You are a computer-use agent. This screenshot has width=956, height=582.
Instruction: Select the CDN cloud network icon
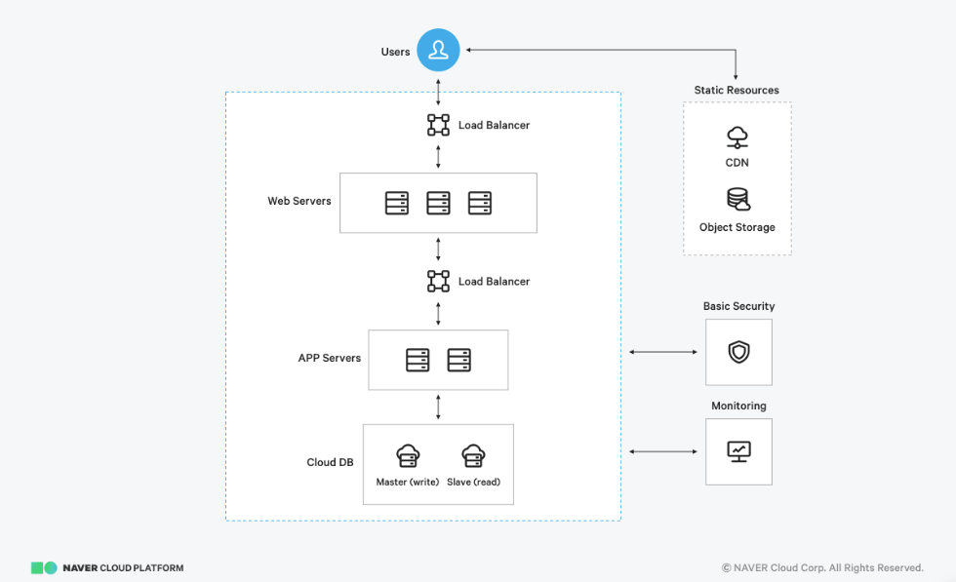(737, 137)
